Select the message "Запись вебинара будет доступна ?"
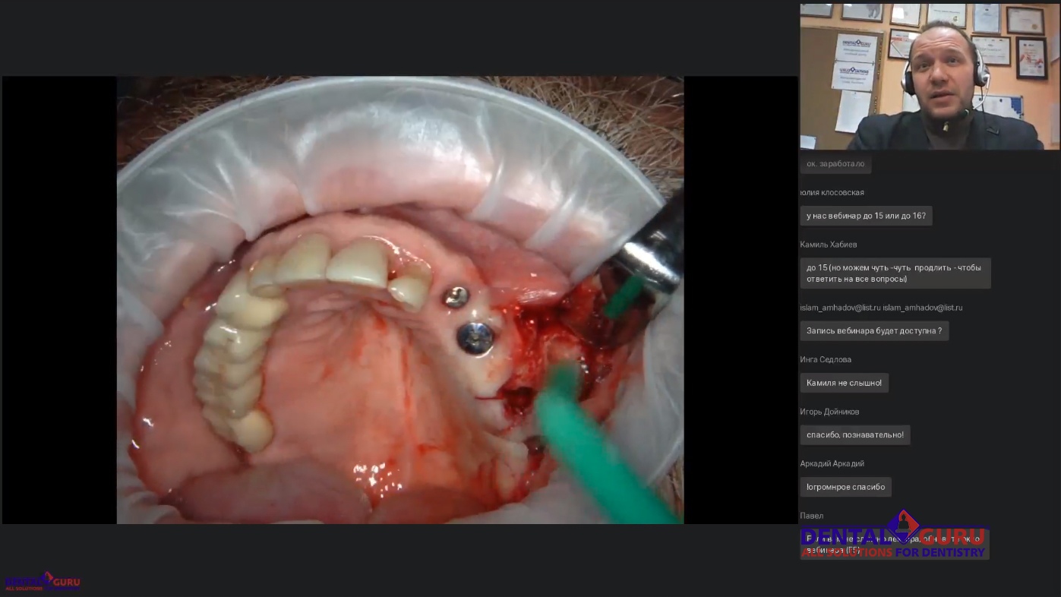Viewport: 1061px width, 597px height. [874, 331]
